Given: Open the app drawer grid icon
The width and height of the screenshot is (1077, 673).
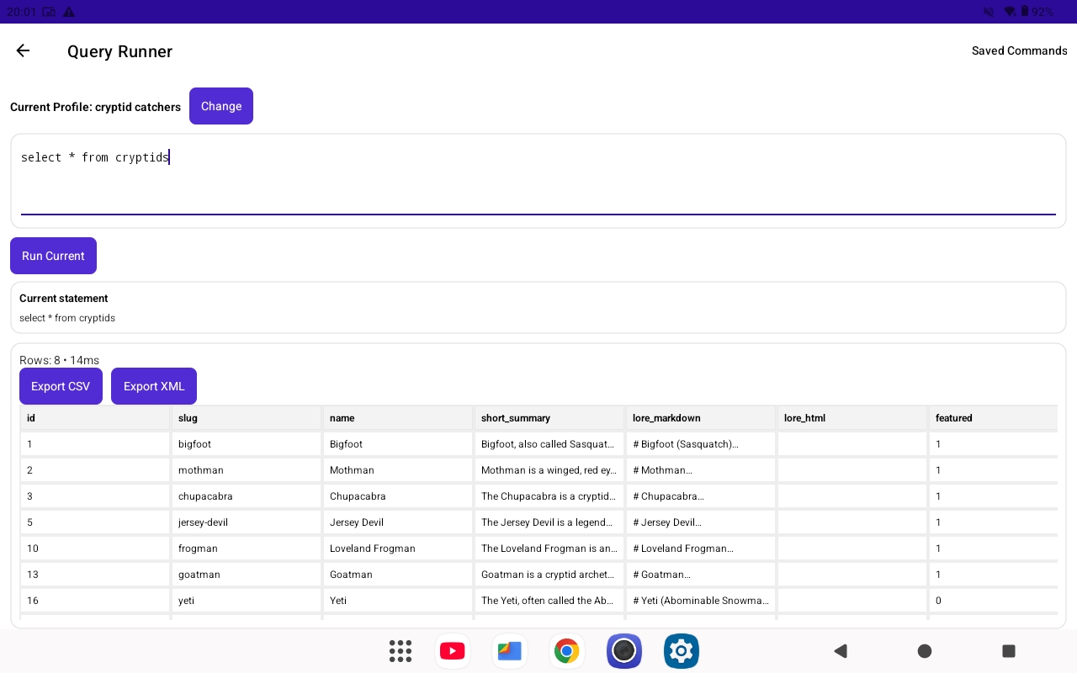Looking at the screenshot, I should [401, 651].
